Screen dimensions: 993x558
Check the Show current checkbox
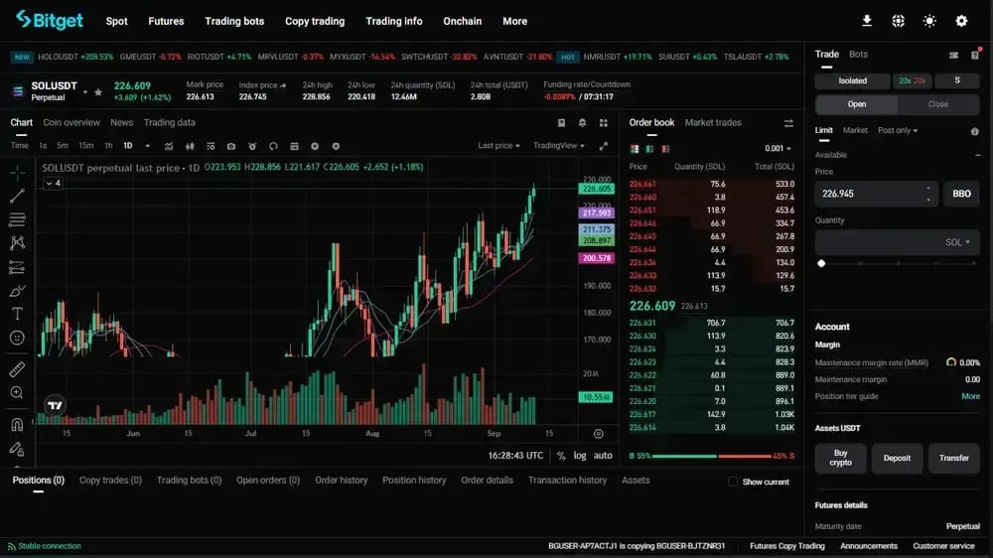pyautogui.click(x=733, y=482)
